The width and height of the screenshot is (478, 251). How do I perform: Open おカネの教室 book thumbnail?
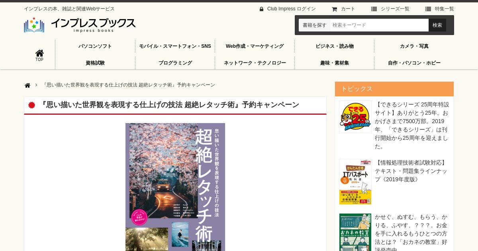click(355, 232)
